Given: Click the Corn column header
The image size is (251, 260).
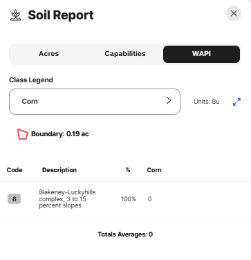Looking at the screenshot, I should pos(154,170).
